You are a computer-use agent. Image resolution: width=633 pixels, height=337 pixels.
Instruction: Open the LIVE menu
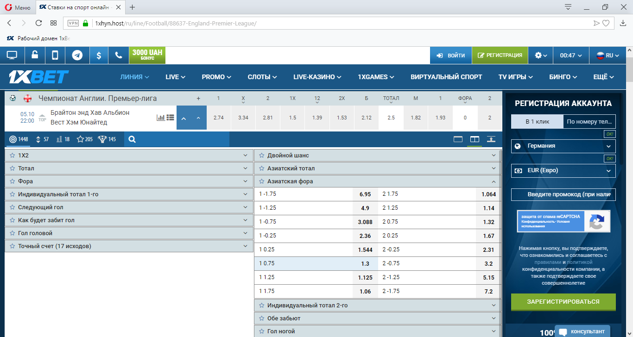click(x=175, y=77)
